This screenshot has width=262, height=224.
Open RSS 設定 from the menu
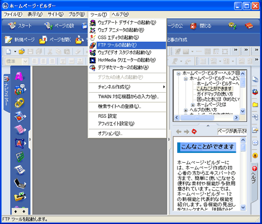coord(127,116)
